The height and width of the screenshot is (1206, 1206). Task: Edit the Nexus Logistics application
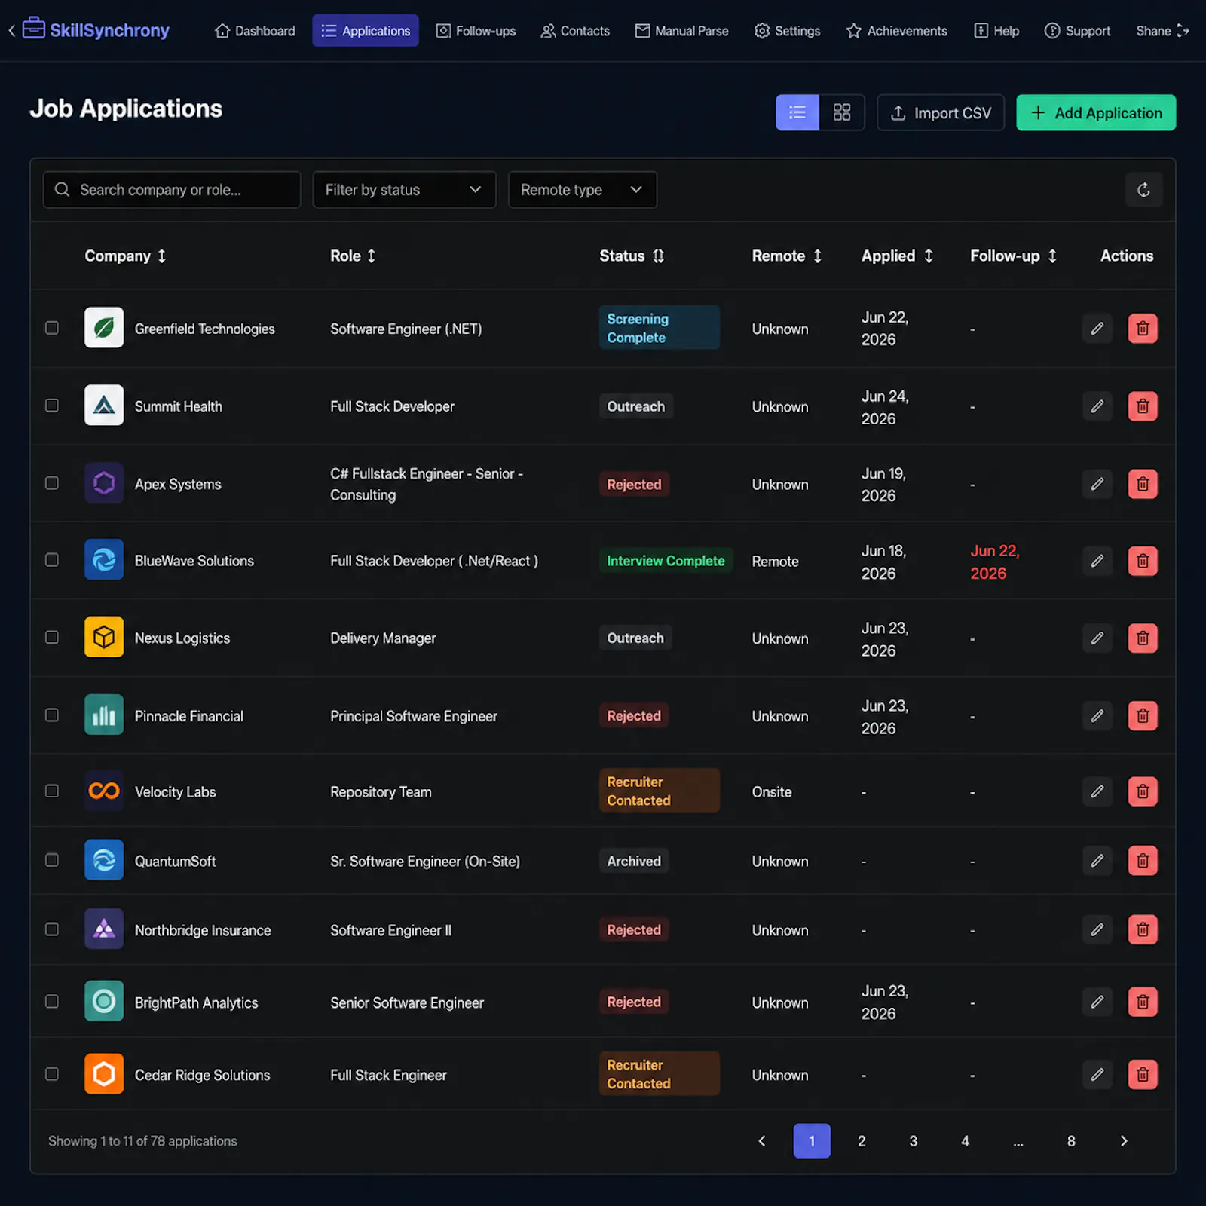tap(1097, 638)
